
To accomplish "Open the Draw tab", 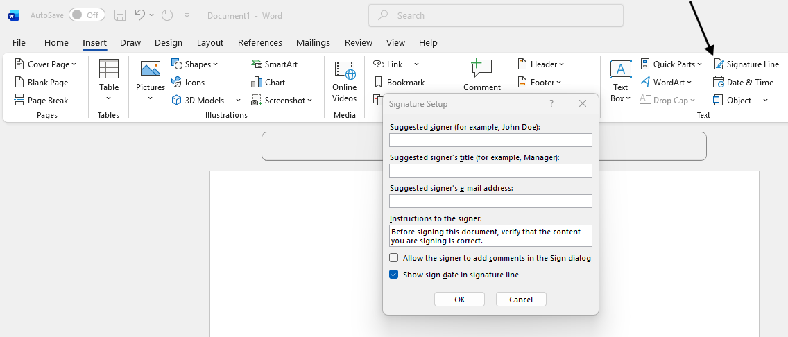I will (130, 43).
